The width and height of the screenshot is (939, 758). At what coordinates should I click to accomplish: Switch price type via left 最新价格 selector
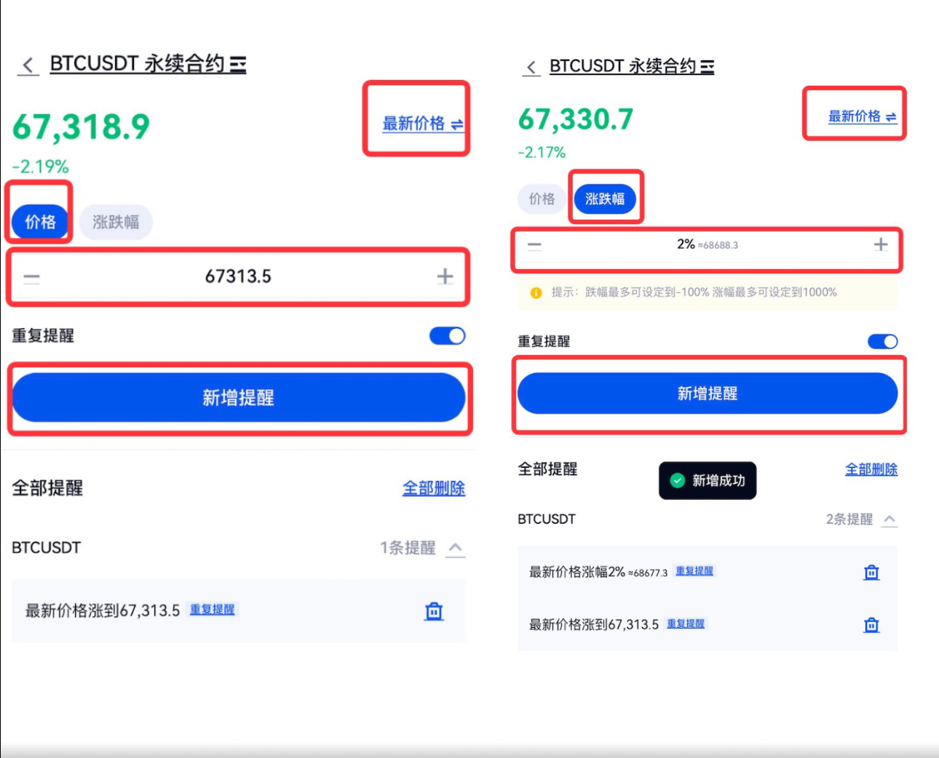(423, 124)
